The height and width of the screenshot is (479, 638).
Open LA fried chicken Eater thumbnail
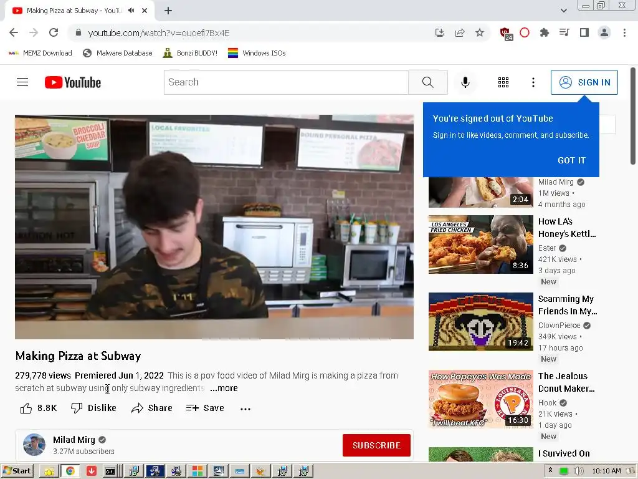pyautogui.click(x=480, y=244)
